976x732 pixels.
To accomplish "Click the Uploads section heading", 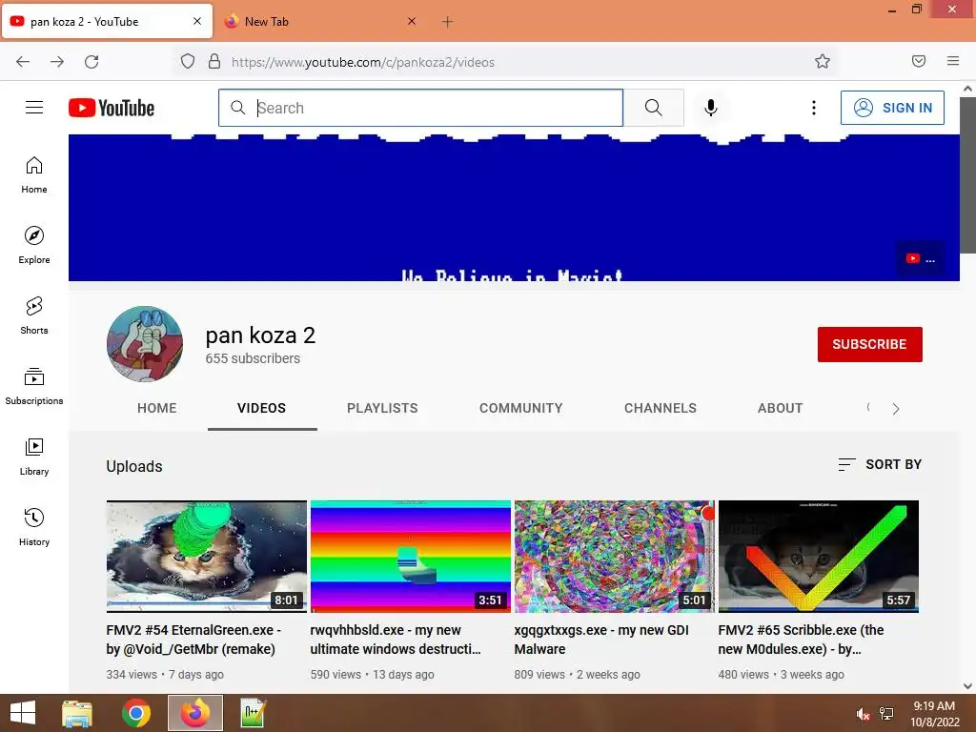I will [134, 466].
